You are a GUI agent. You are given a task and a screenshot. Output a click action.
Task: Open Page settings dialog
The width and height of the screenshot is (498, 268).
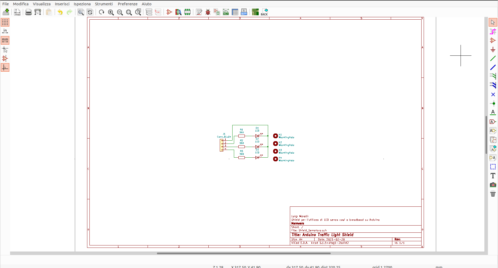[x=17, y=12]
